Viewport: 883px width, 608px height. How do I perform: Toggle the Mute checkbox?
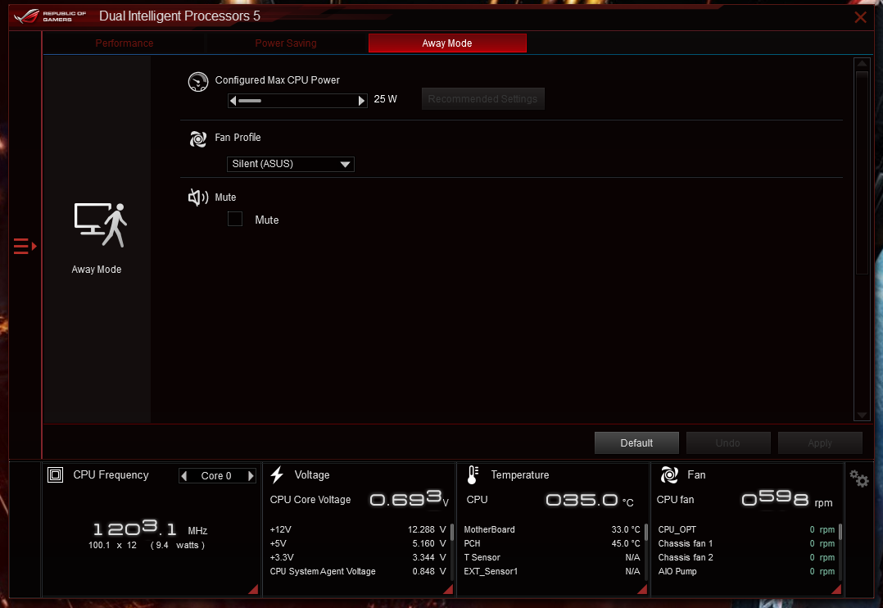click(x=235, y=219)
